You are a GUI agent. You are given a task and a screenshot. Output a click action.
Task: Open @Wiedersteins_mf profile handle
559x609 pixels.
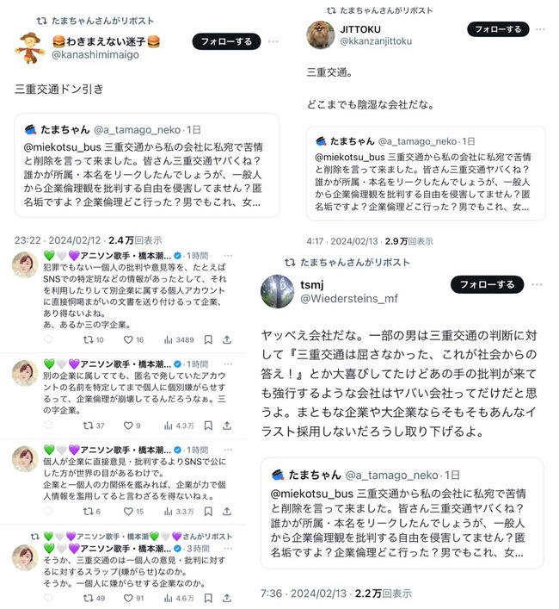349,298
